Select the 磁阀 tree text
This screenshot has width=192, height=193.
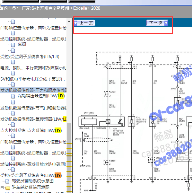(x=22, y=44)
